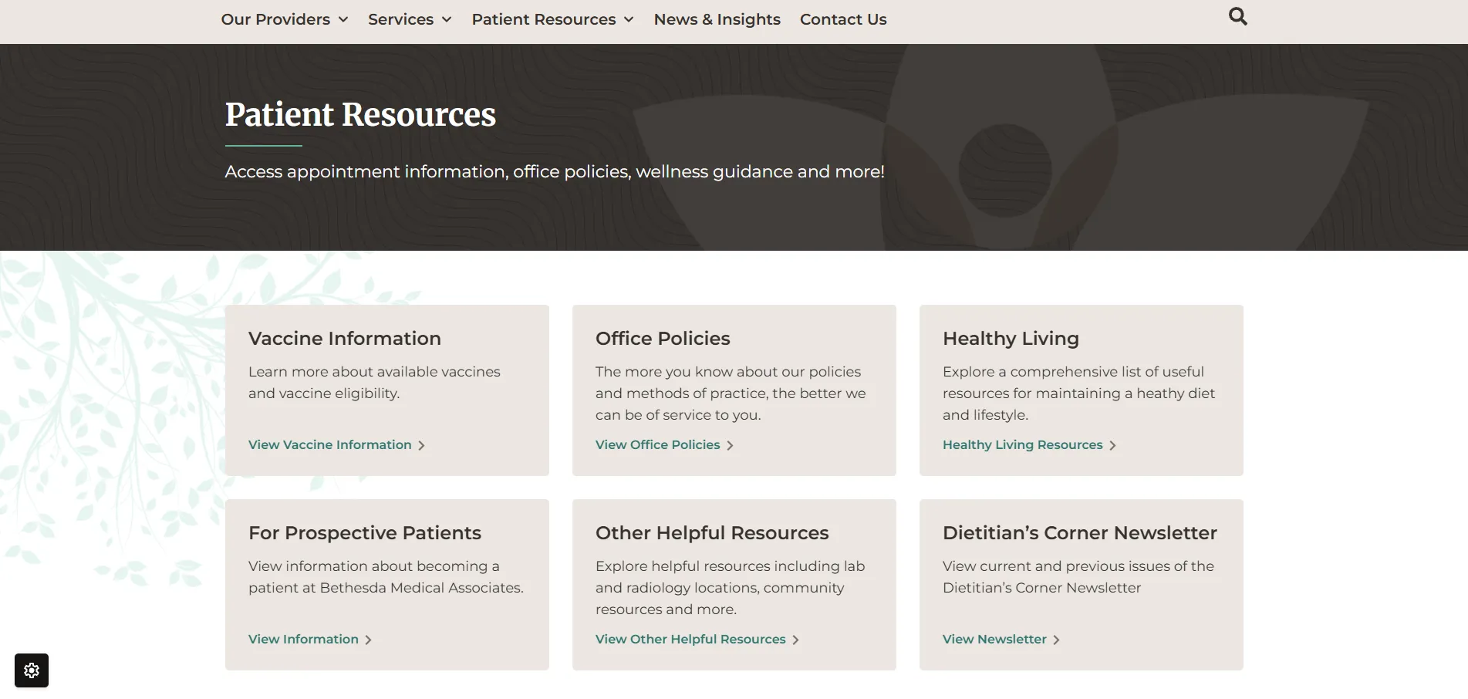Click the 'Access appointment information' subtitle text
The image size is (1468, 699).
point(555,171)
